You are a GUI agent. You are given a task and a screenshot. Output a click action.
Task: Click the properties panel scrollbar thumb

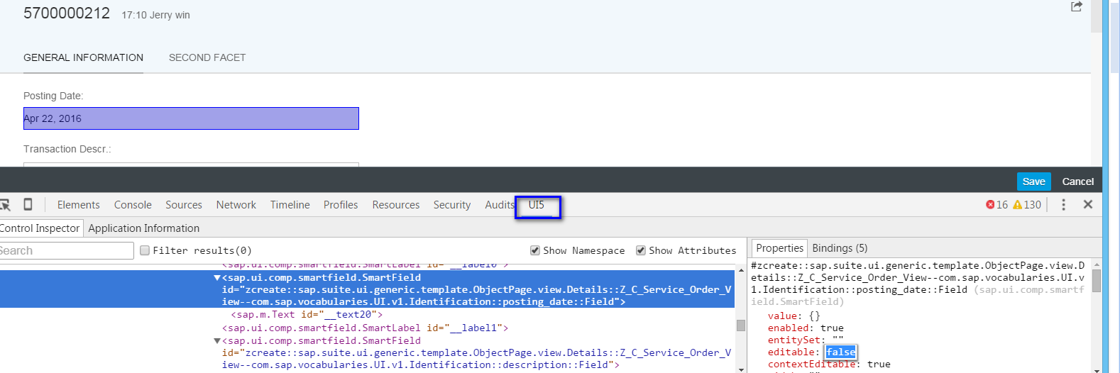[x=1097, y=281]
